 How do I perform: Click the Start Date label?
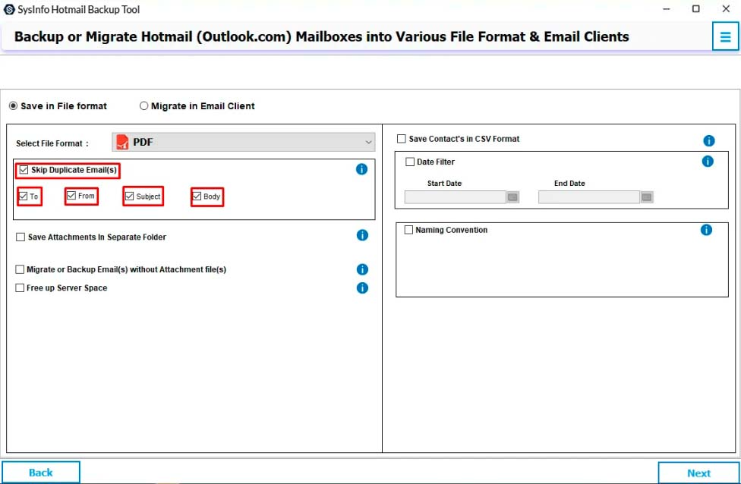[444, 184]
